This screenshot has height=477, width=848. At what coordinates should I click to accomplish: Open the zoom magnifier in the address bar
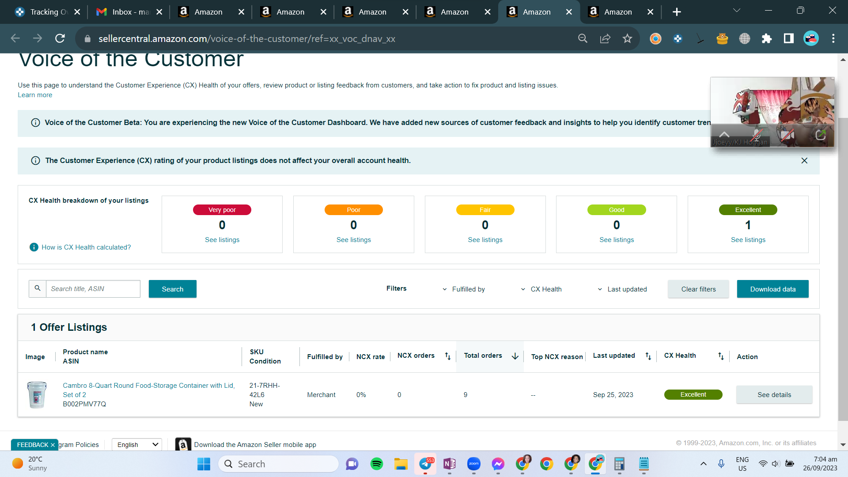[x=583, y=39]
